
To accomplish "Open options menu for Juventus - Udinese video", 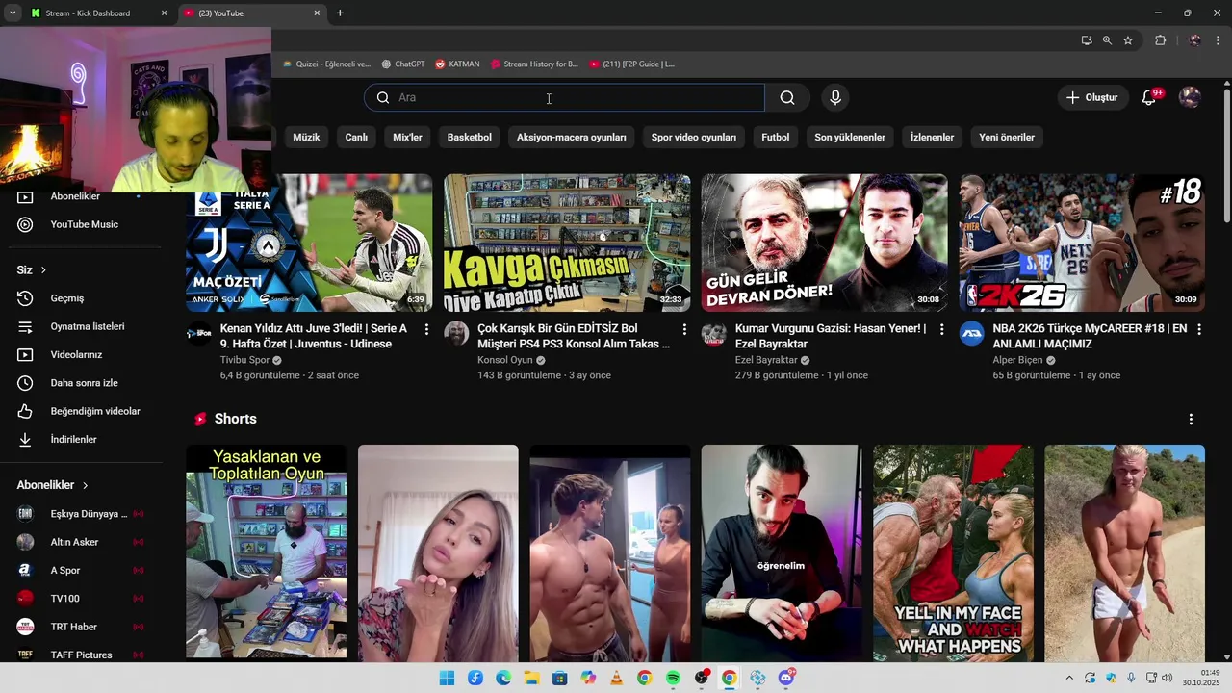I will 426,329.
